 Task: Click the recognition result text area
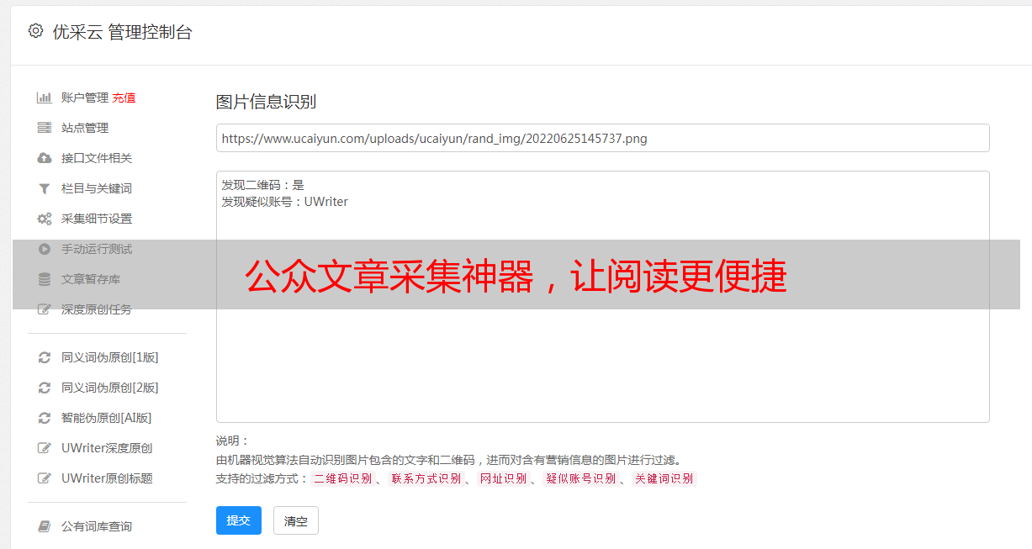[x=602, y=296]
